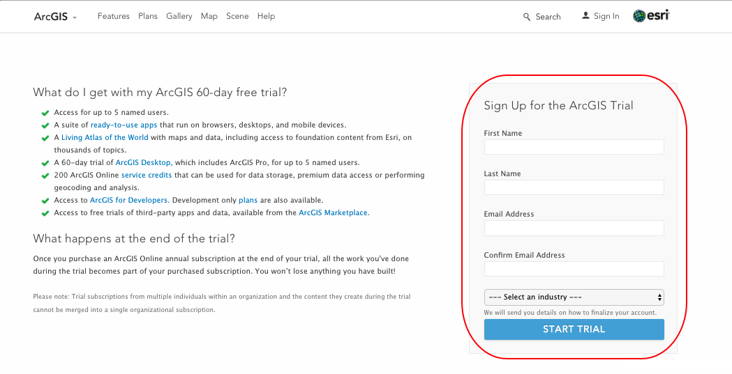Open the ArcGIS Marketplace link
This screenshot has height=374, width=732.
point(334,213)
